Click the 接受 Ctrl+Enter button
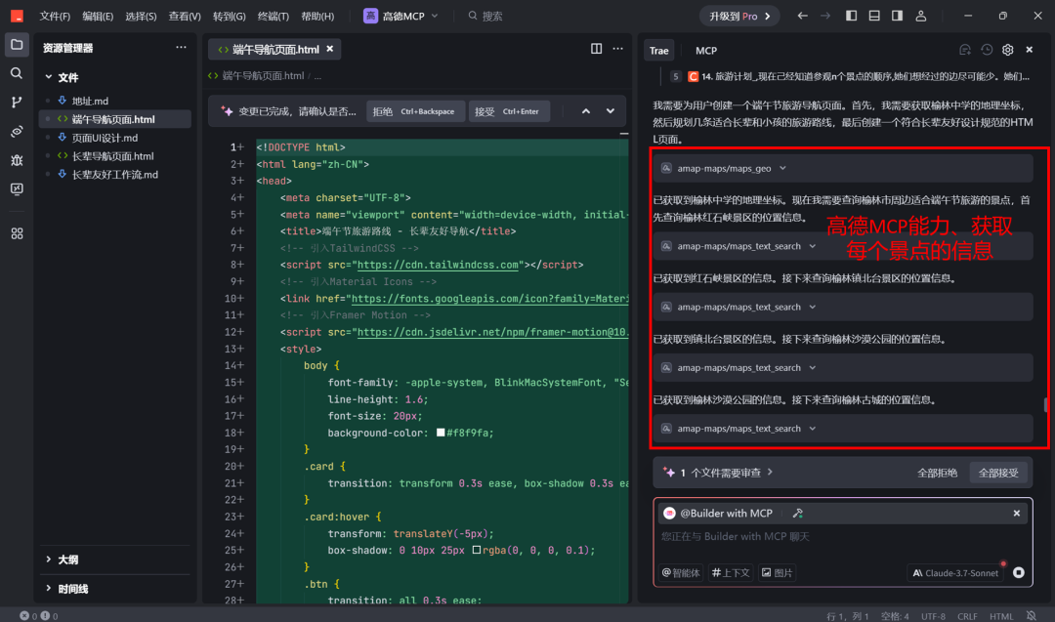Viewport: 1055px width, 622px height. [507, 111]
